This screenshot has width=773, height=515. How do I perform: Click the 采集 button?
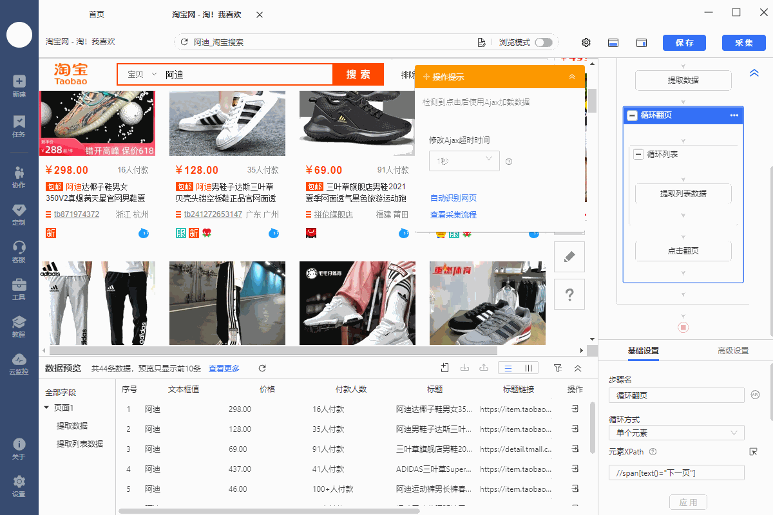[x=743, y=42]
